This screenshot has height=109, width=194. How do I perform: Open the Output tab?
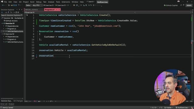click(x=11, y=104)
